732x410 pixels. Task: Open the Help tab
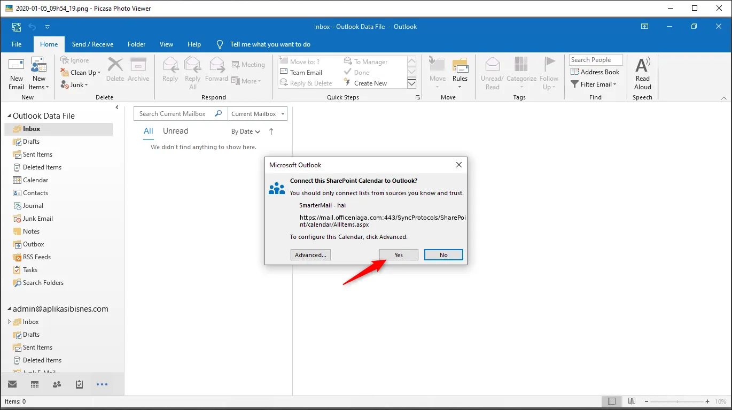[194, 44]
